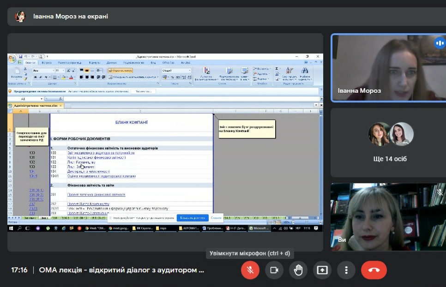Open Данные ribbon tab

112,62
